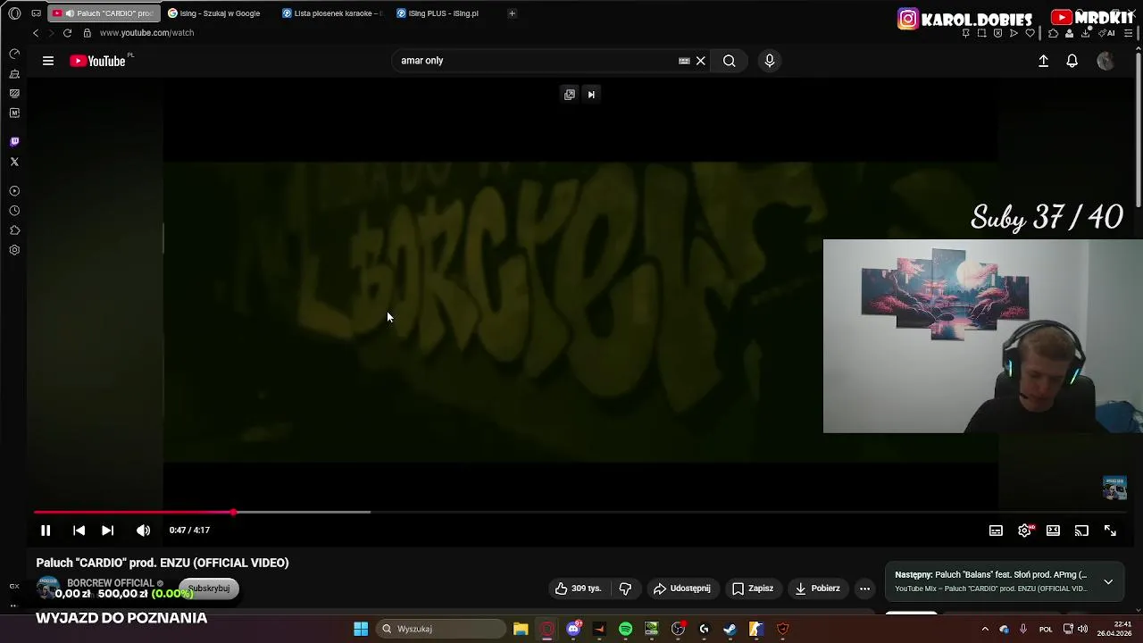This screenshot has width=1143, height=643.
Task: Open the Opera downloads icon
Action: (1085, 33)
